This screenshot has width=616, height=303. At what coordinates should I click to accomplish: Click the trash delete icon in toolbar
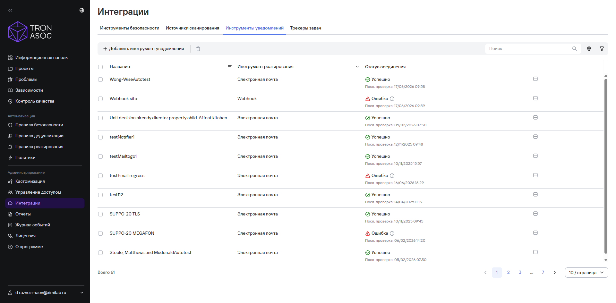click(x=198, y=49)
